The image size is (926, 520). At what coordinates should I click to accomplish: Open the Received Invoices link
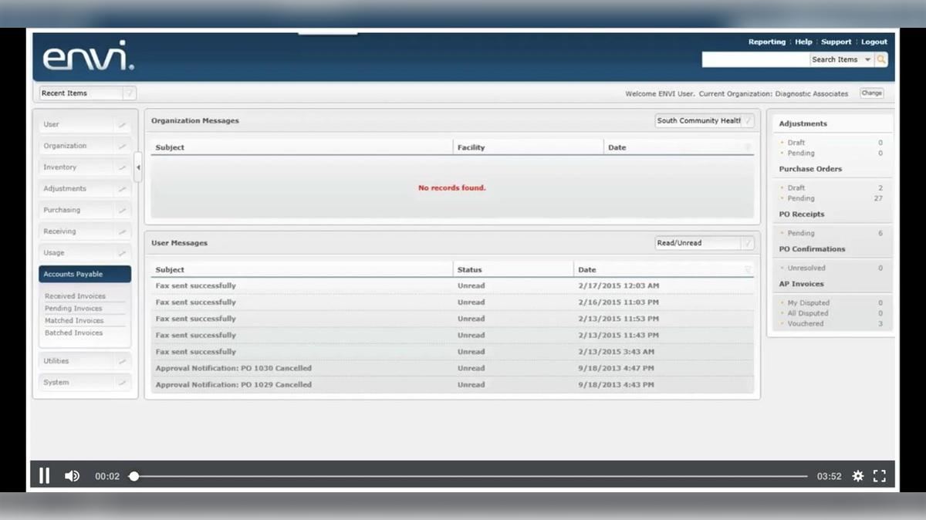[x=75, y=295]
